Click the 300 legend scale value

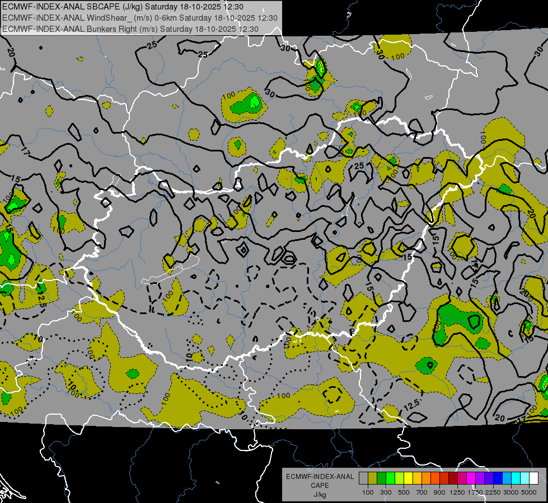click(386, 492)
